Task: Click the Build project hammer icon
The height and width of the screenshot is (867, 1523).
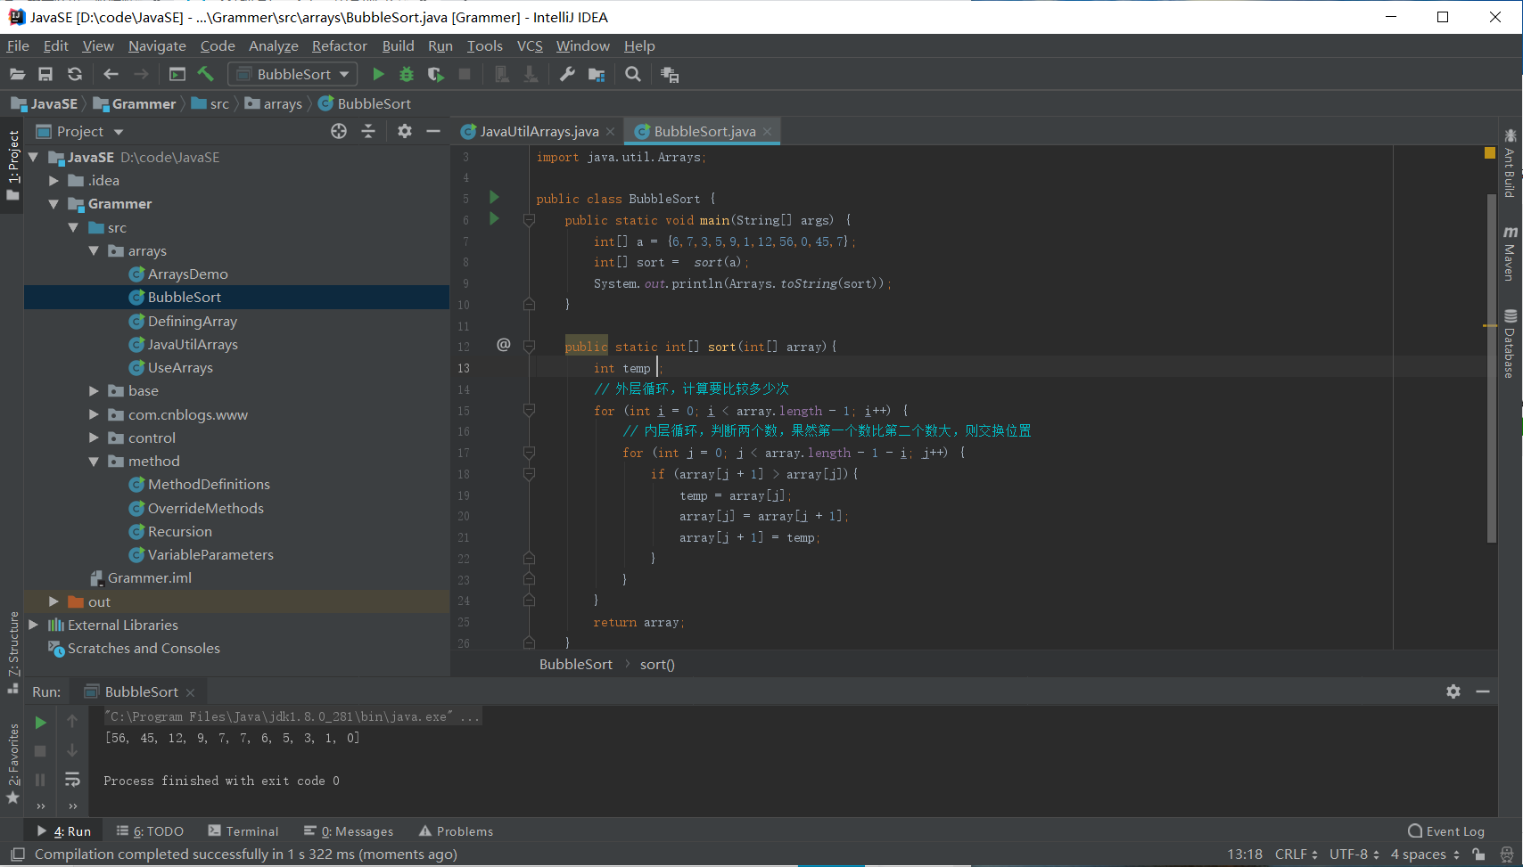Action: pyautogui.click(x=206, y=75)
